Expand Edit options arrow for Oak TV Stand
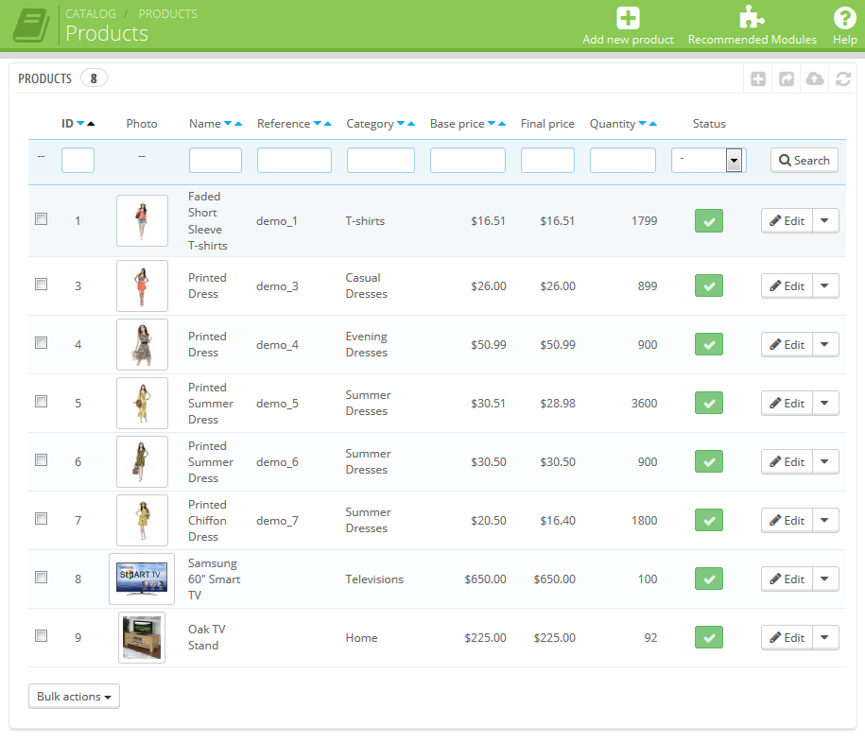 [825, 637]
